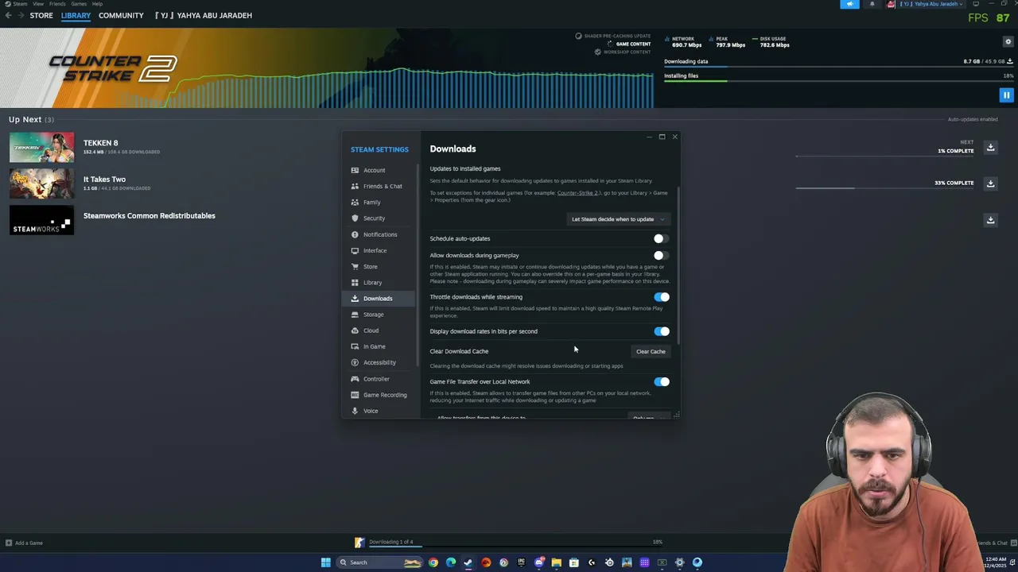Disable Throttle downloads while streaming

pyautogui.click(x=662, y=297)
